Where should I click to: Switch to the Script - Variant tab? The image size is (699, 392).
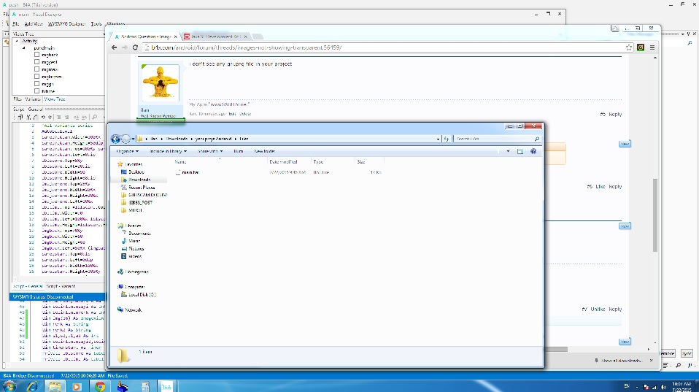pos(61,286)
